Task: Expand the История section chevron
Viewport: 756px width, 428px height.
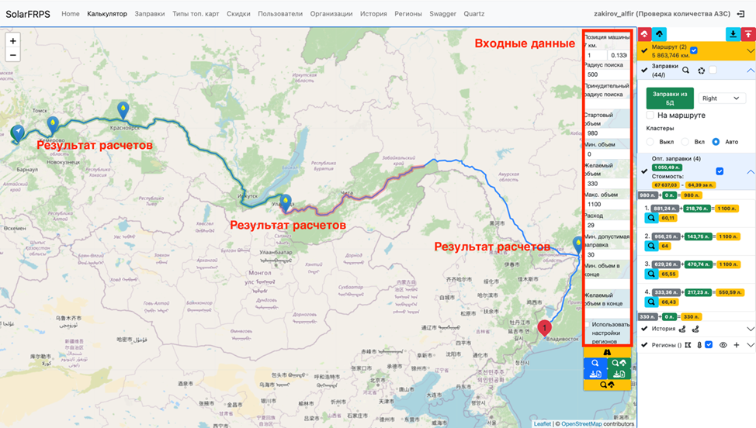Action: click(751, 329)
